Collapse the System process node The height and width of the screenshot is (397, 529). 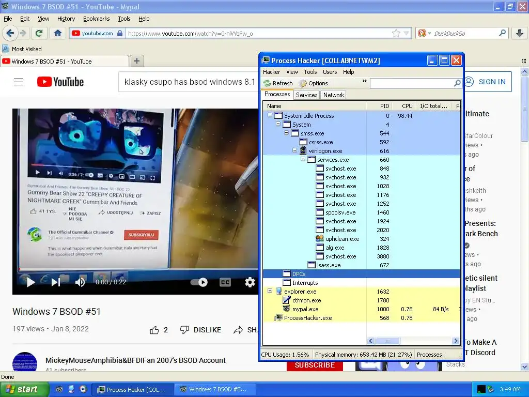278,124
